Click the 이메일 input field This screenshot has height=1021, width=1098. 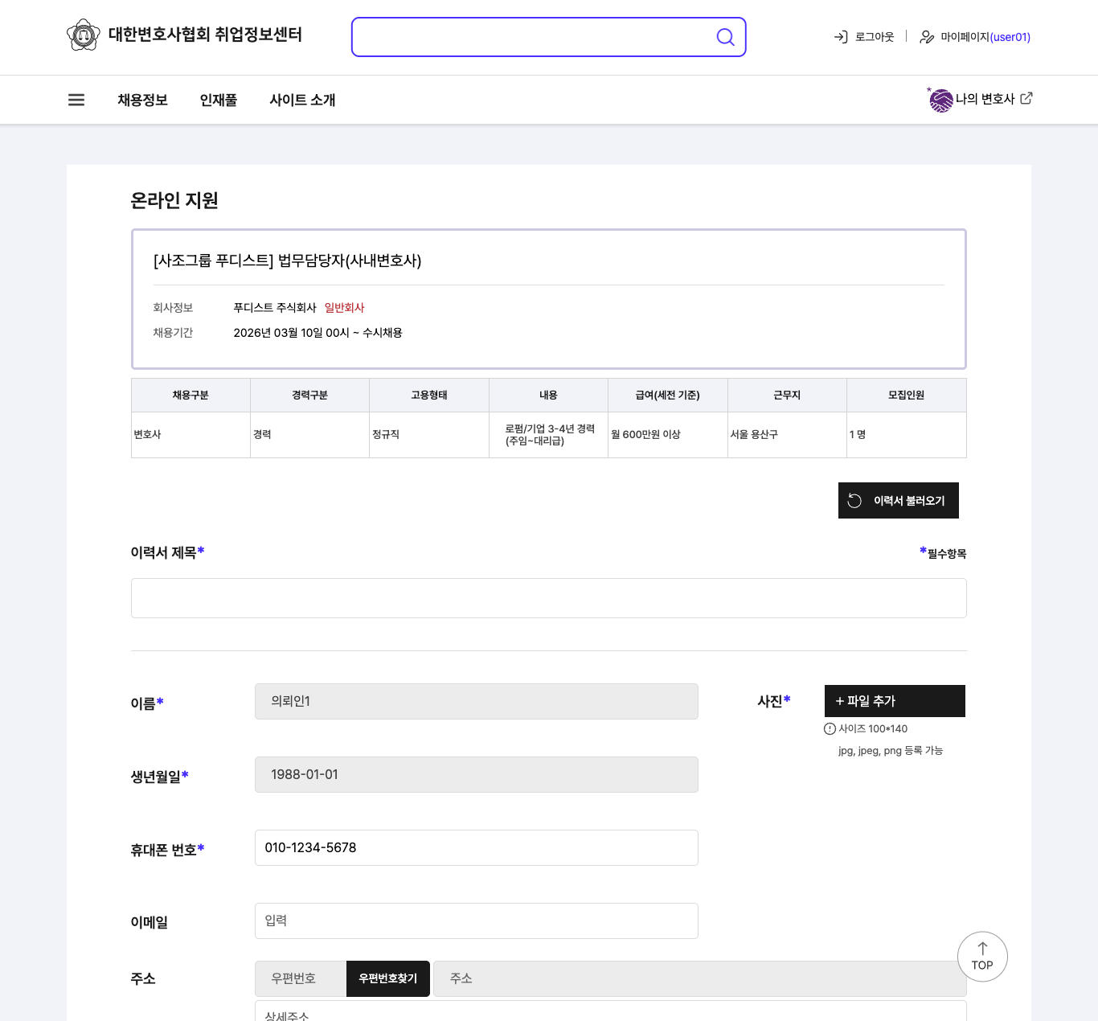point(476,921)
